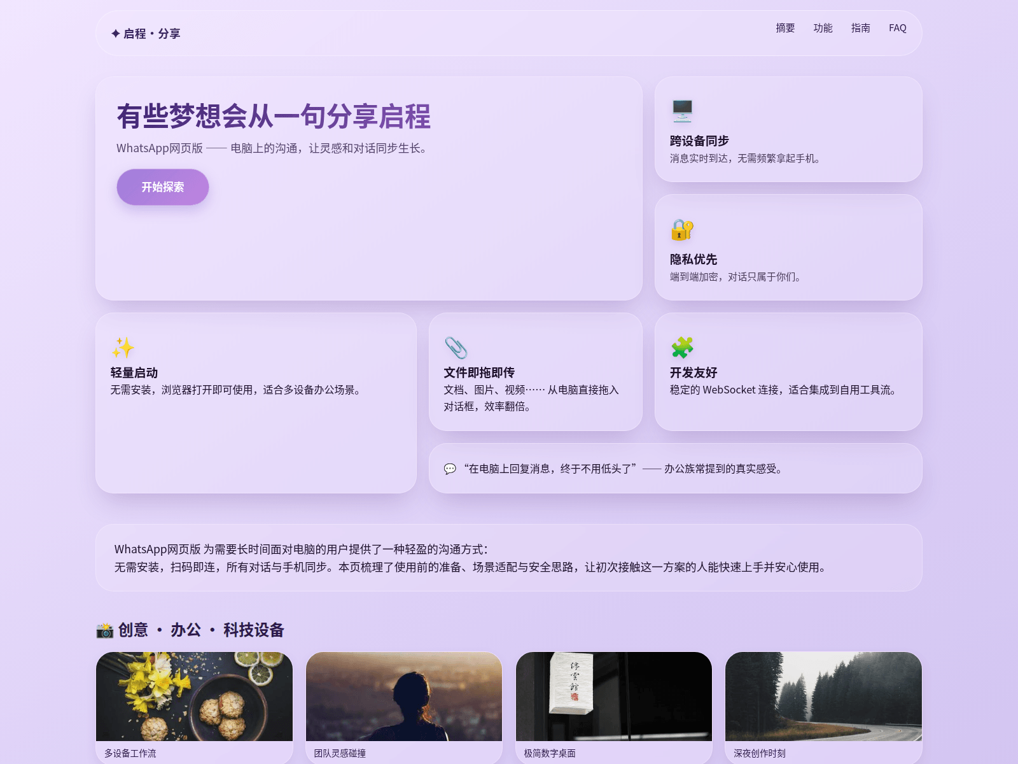Click the headline 有些梦想会从一句分享启程
Image resolution: width=1018 pixels, height=764 pixels.
point(274,117)
